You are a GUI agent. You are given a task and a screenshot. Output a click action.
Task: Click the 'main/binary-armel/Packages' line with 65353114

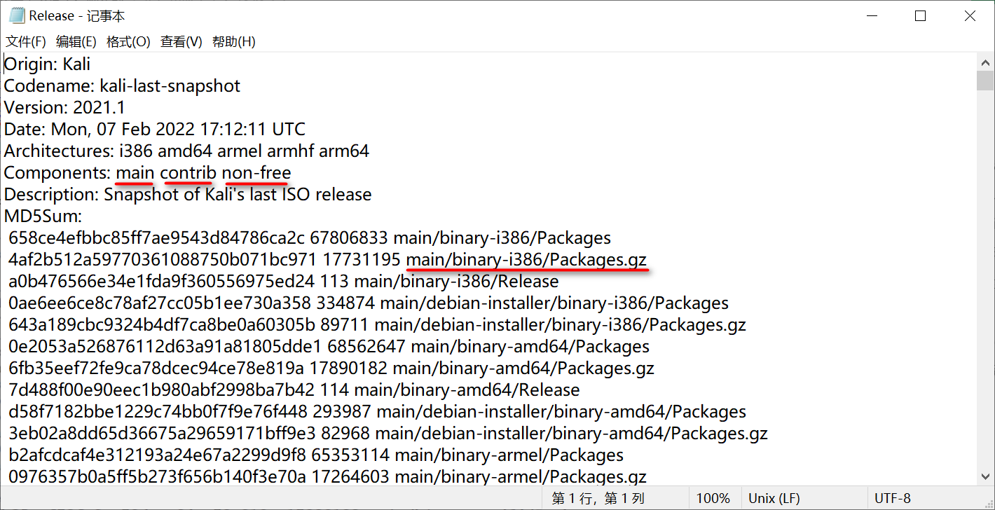[317, 455]
